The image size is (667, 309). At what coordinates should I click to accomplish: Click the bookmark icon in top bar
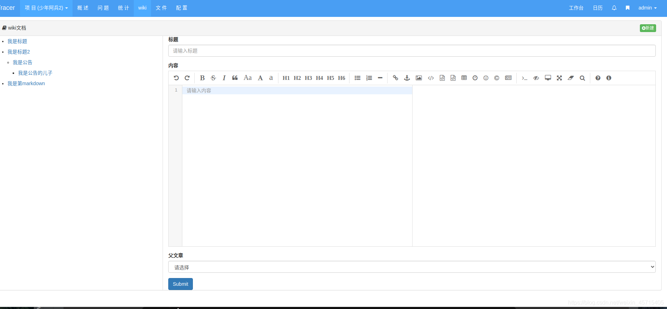(628, 8)
